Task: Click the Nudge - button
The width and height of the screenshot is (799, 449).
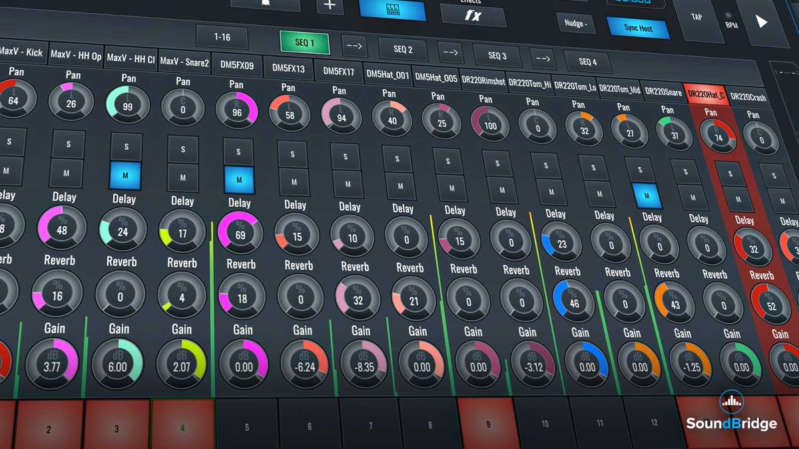Action: (576, 24)
